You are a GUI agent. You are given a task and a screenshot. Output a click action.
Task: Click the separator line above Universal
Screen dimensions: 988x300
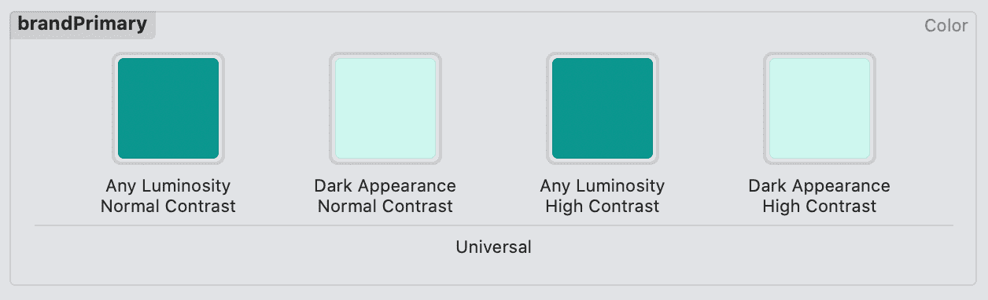tap(494, 226)
